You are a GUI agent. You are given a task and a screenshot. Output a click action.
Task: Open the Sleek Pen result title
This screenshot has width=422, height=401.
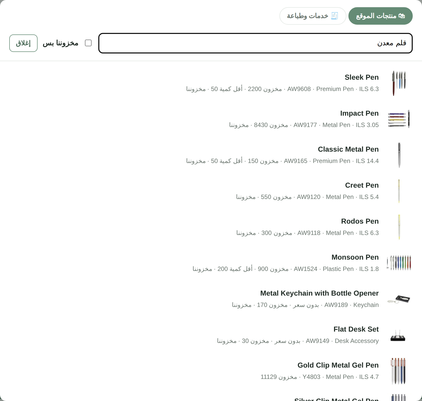[362, 77]
